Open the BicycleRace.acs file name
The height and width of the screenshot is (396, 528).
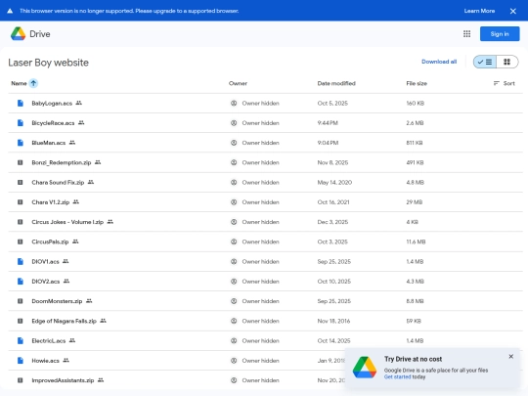click(x=53, y=123)
